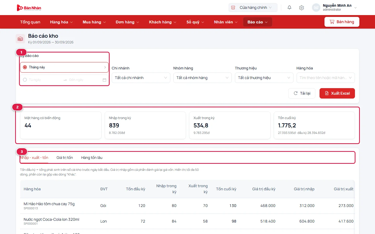Open the Sổ quỹ menu

tap(195, 22)
